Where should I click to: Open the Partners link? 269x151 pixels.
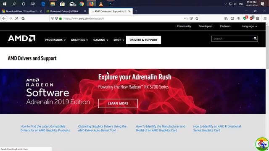(225, 26)
